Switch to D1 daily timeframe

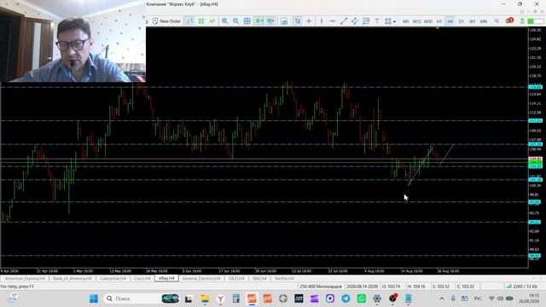(x=462, y=21)
